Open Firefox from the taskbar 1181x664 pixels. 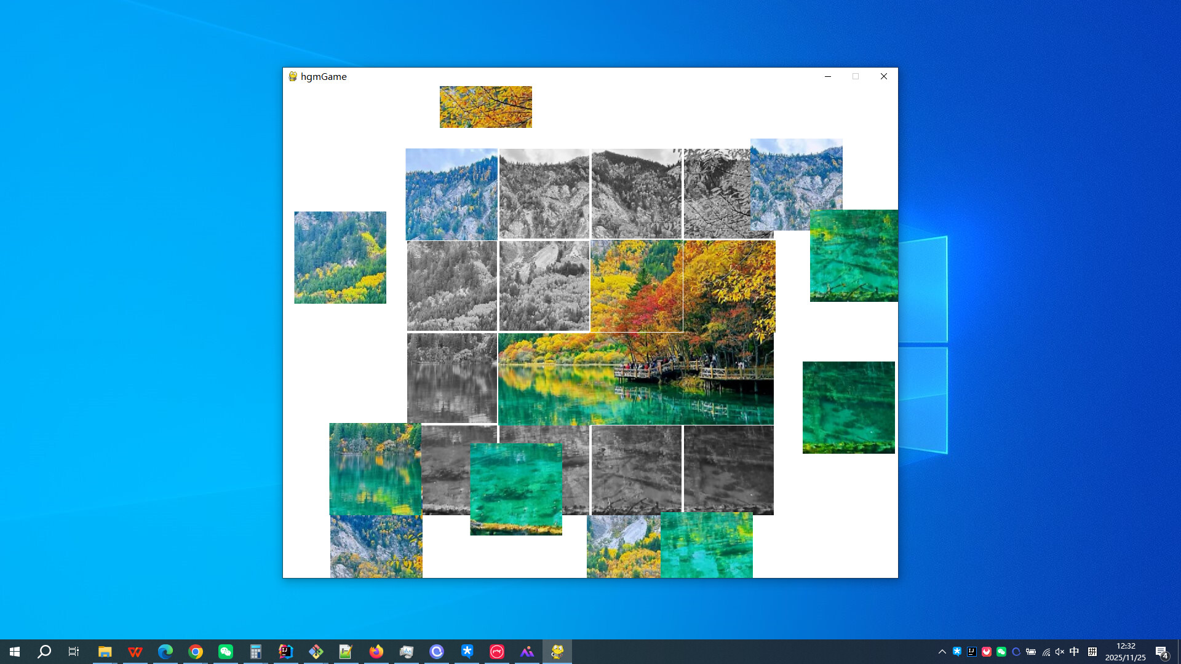tap(376, 651)
